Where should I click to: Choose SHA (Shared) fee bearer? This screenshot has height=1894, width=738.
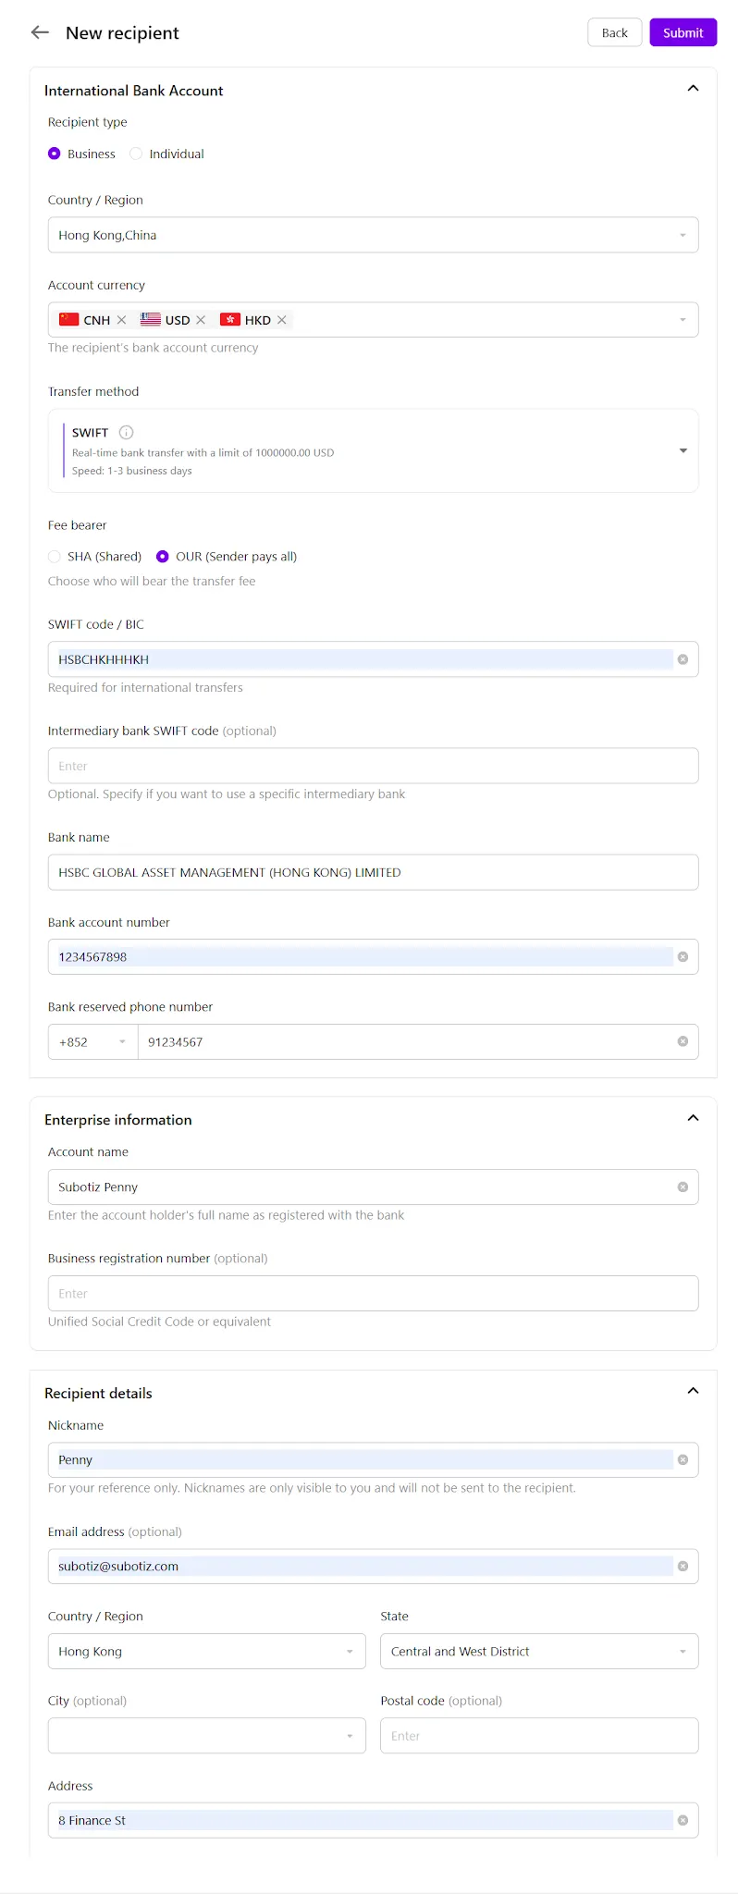[x=95, y=556]
